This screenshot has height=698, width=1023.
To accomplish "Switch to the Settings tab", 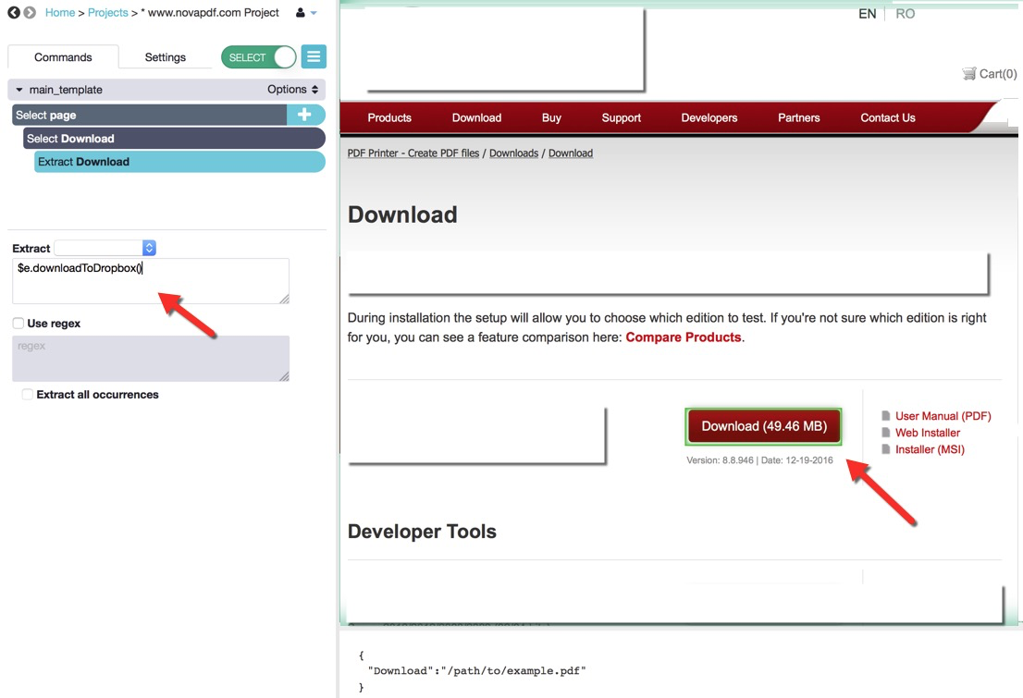I will [x=165, y=57].
